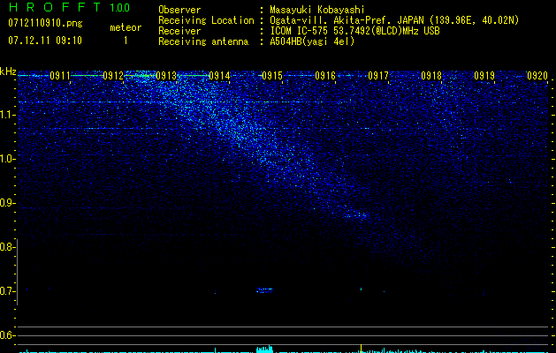Screen dimensions: 556x353
Task: Click the meteor count value 1
Action: (x=126, y=41)
